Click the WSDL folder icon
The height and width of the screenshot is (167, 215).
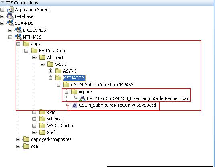pos(50,64)
